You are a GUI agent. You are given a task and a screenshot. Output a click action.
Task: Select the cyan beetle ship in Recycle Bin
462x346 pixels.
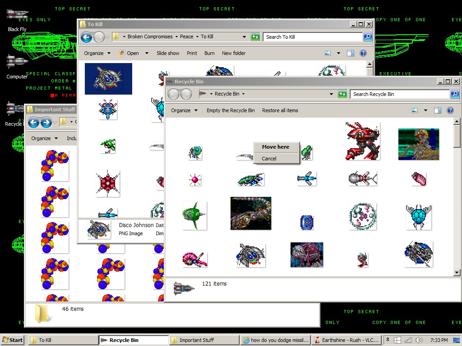click(418, 217)
